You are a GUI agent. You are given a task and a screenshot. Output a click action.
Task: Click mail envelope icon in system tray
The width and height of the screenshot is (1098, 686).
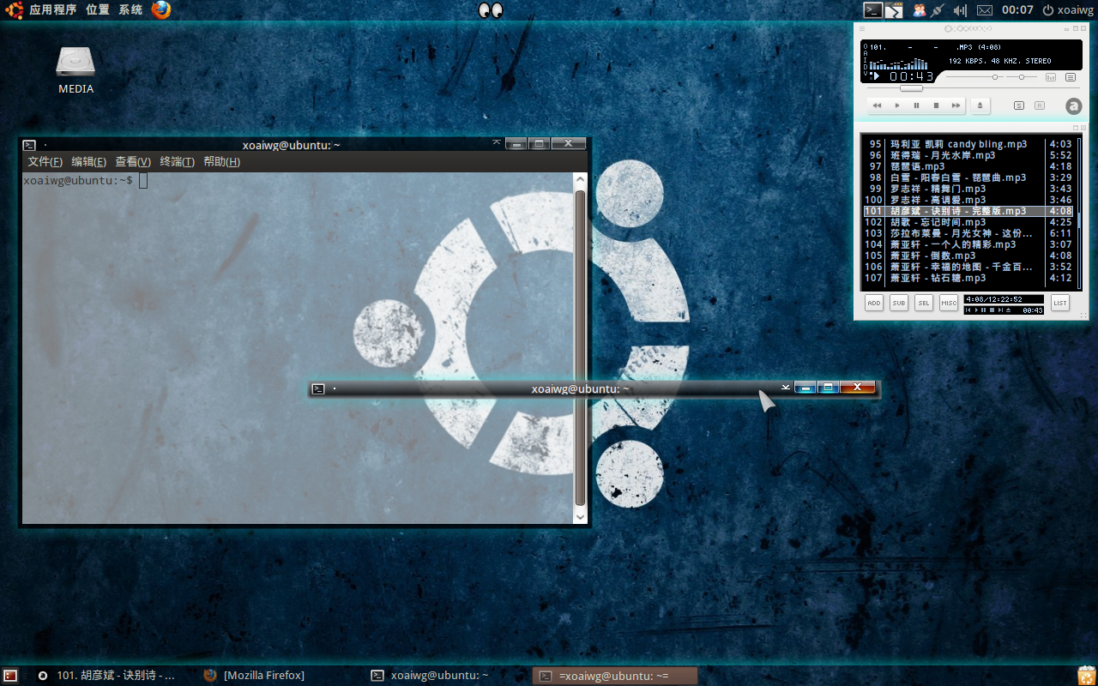click(x=985, y=10)
